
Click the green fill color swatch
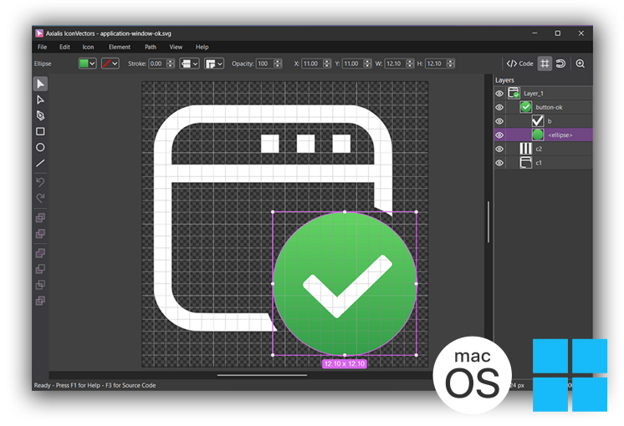pyautogui.click(x=84, y=63)
